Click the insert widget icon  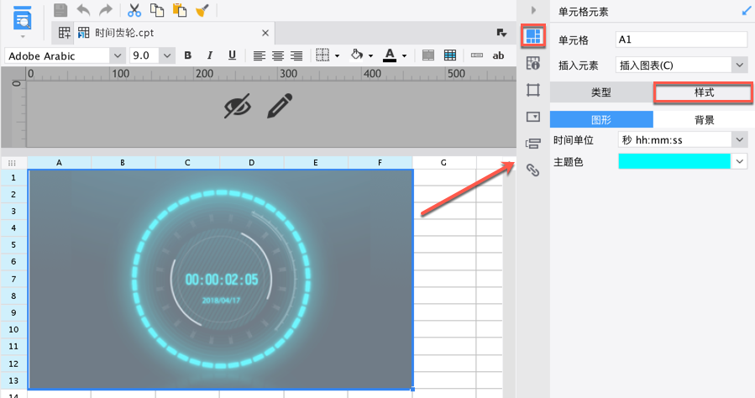click(477, 55)
